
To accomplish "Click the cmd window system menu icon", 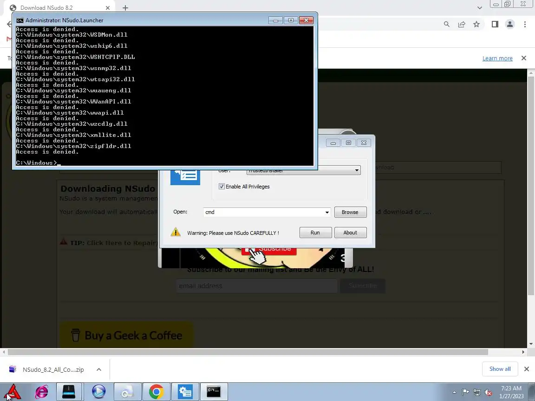I will (20, 20).
